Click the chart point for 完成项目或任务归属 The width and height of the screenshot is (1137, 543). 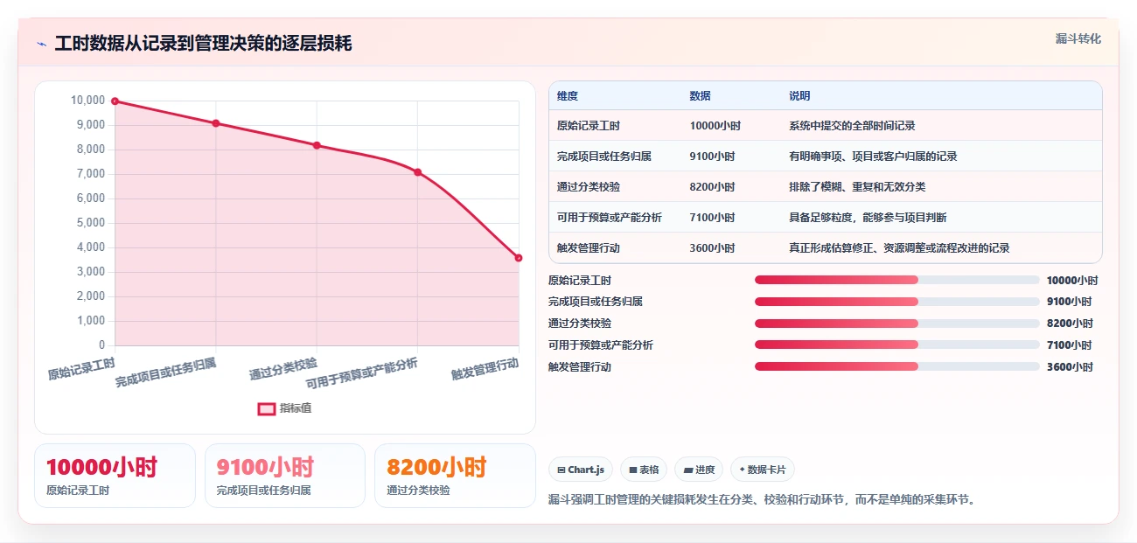click(x=216, y=123)
